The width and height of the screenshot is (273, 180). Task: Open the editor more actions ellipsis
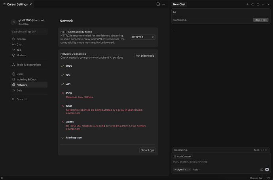(164, 4)
